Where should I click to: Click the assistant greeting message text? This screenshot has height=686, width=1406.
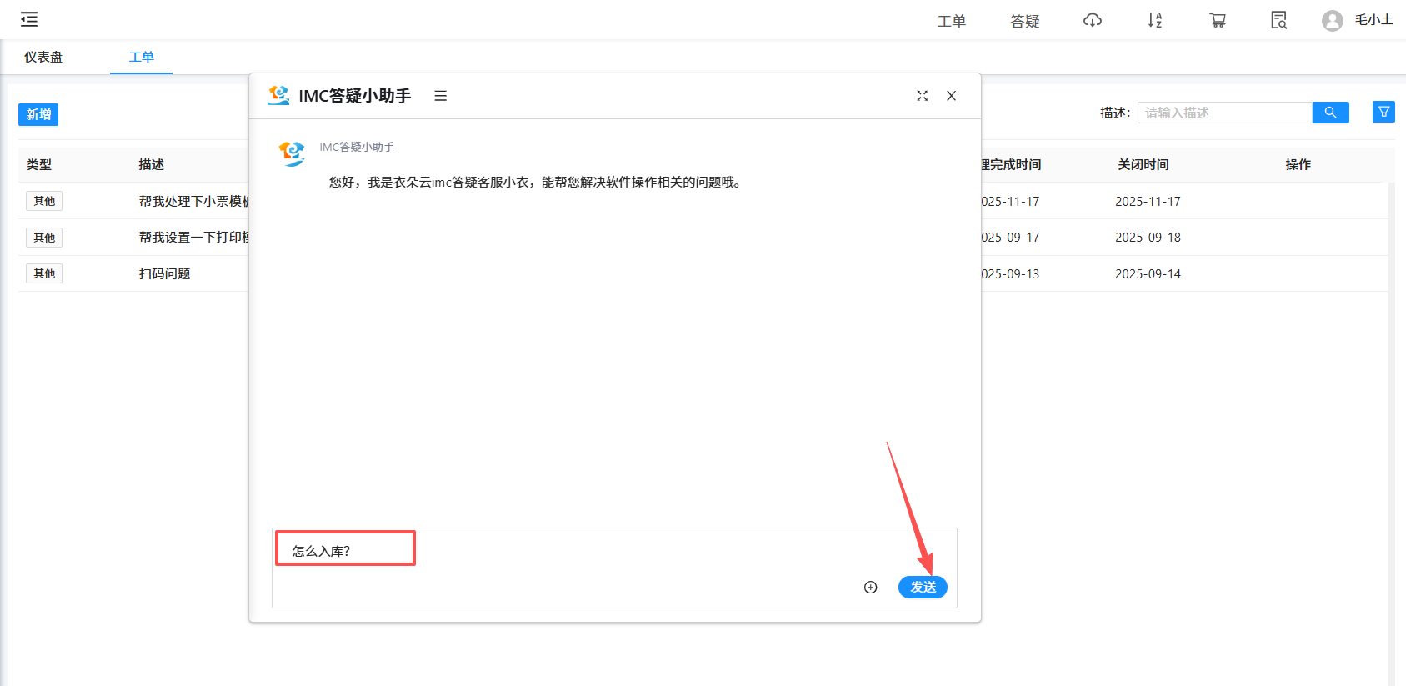pos(535,182)
